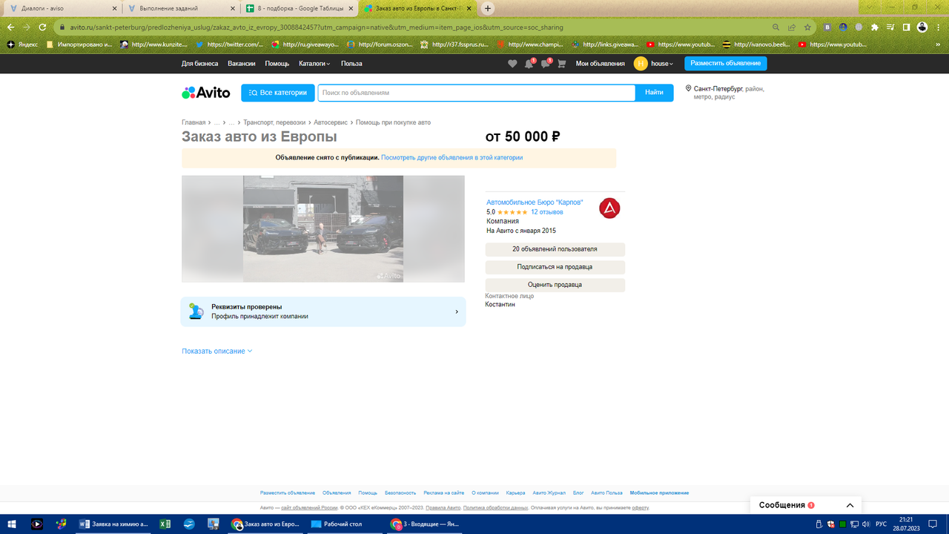Open the speaker volume icon in system tray
Image resolution: width=949 pixels, height=534 pixels.
(864, 524)
